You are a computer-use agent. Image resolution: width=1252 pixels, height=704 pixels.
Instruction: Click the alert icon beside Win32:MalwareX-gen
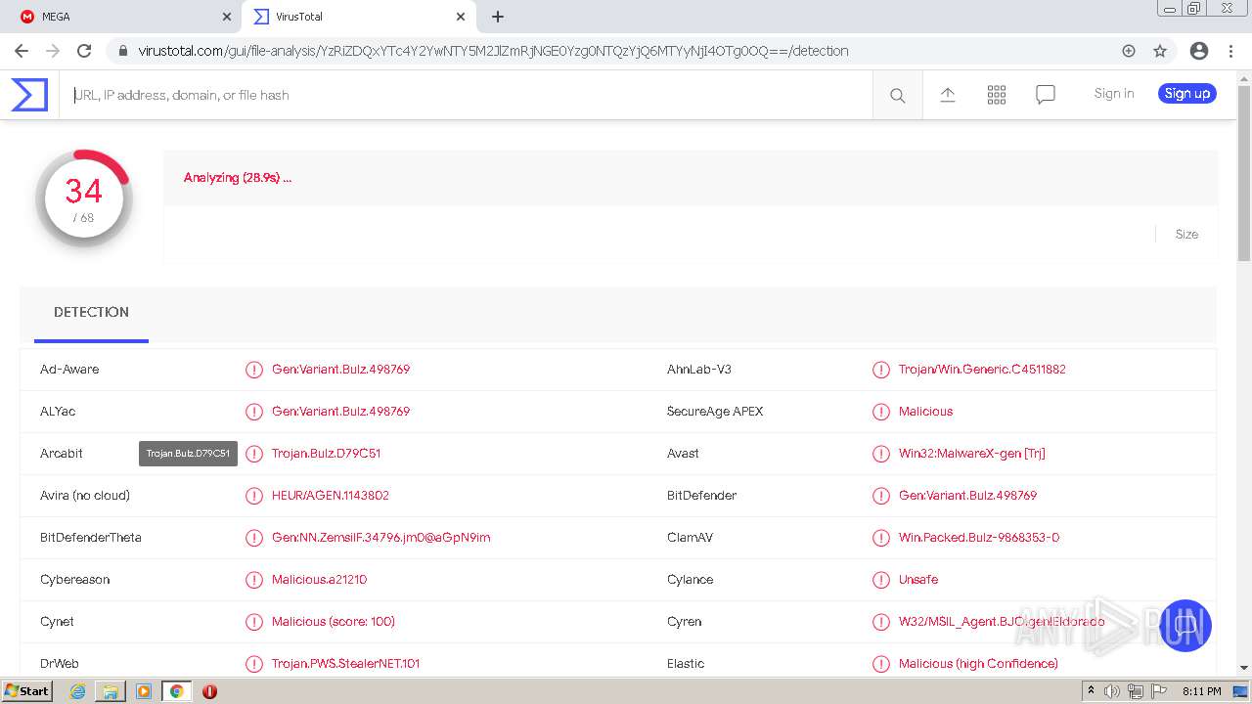[x=880, y=454]
